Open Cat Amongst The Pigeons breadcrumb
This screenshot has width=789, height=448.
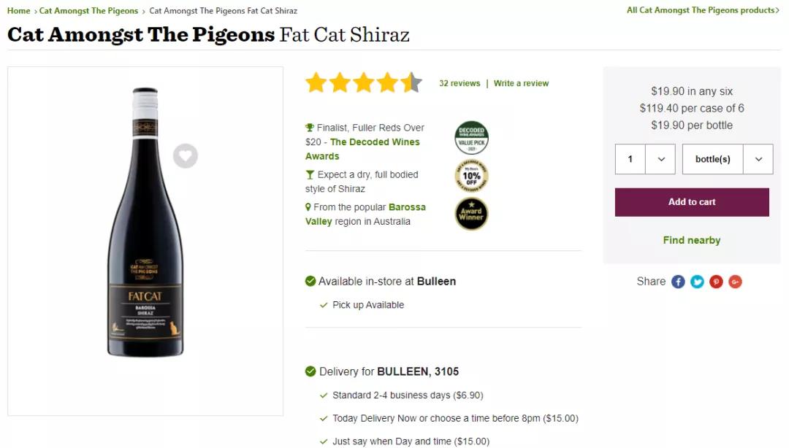coord(88,11)
